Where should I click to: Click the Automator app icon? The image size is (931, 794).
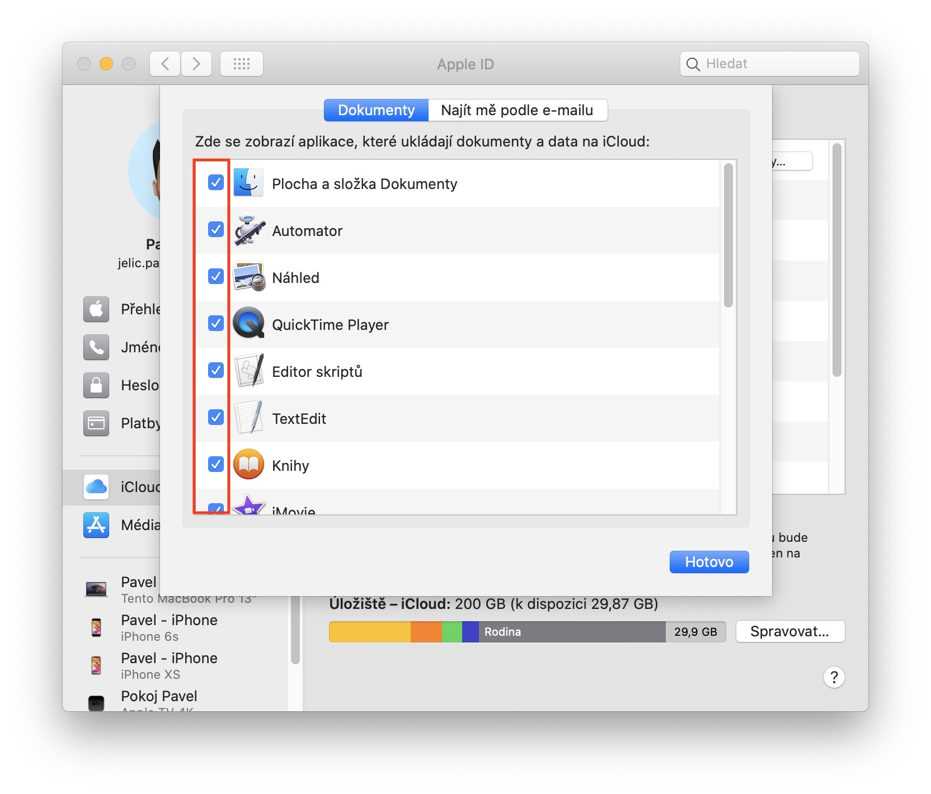[248, 230]
